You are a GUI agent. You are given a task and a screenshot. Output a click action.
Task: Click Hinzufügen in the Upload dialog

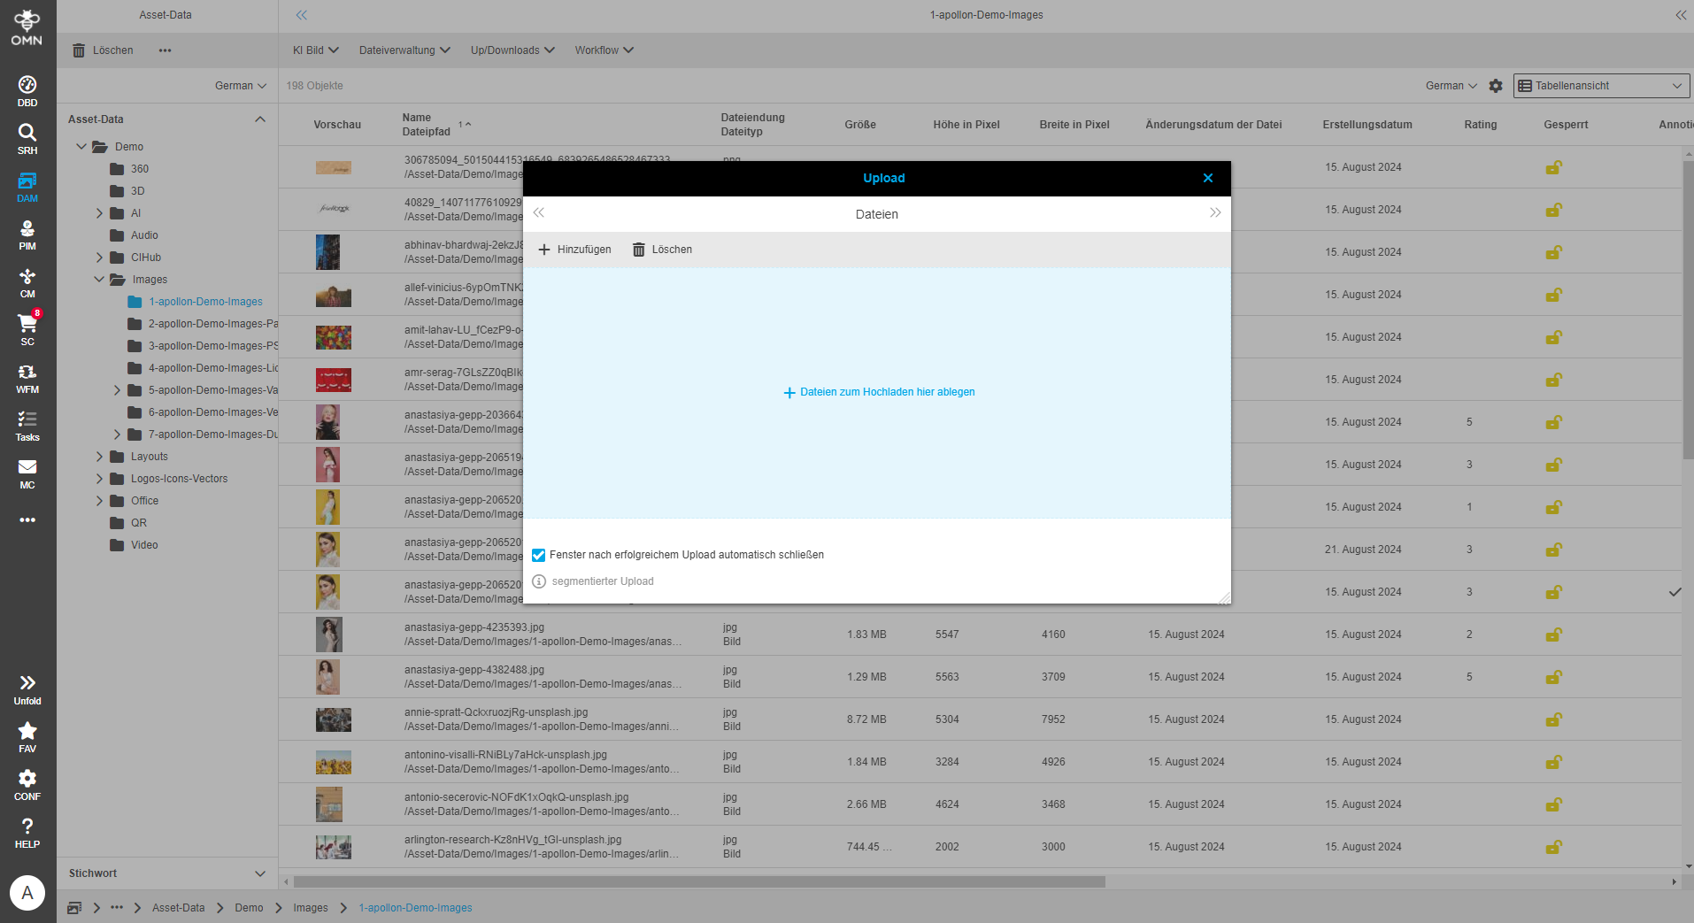[574, 249]
